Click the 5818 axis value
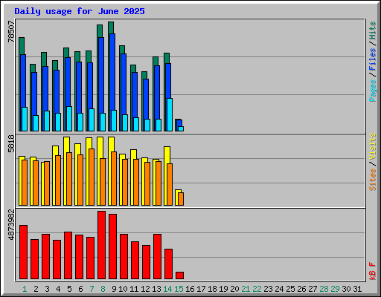The image size is (381, 297). pyautogui.click(x=11, y=144)
